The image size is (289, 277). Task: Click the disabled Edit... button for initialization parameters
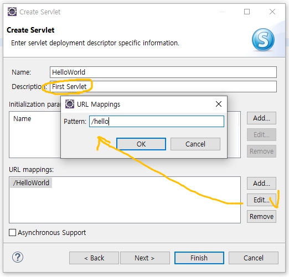pyautogui.click(x=261, y=134)
